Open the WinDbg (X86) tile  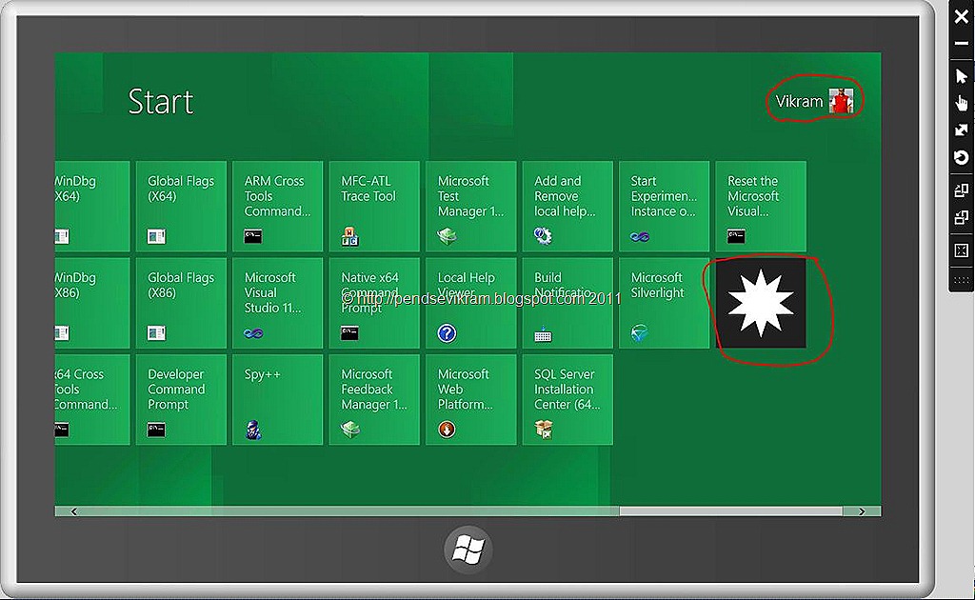92,303
